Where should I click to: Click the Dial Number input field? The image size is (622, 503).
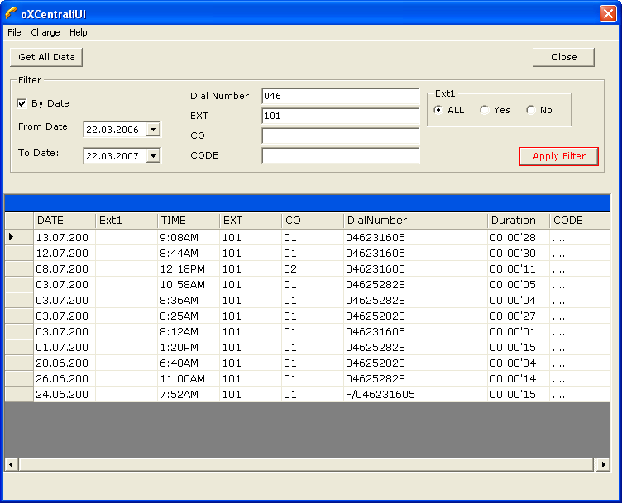[340, 97]
